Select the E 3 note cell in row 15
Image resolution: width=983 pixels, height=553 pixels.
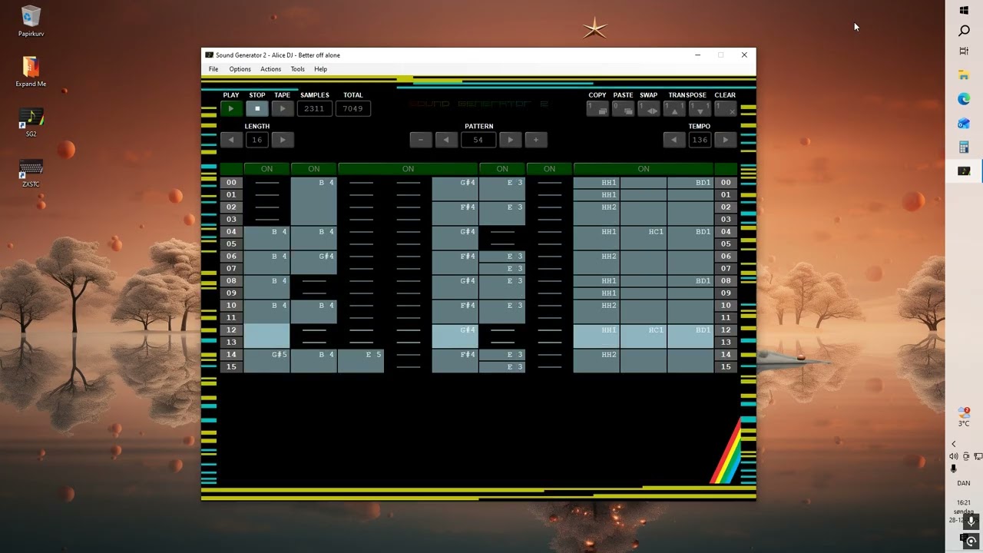[502, 367]
